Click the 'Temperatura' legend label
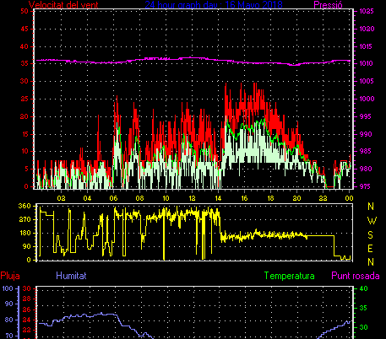 pos(289,276)
